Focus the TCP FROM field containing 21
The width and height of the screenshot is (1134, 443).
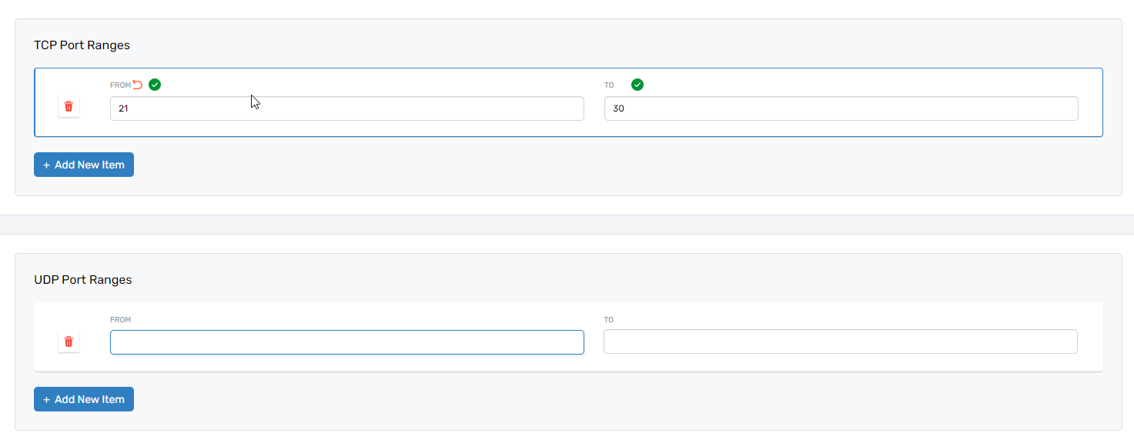click(346, 108)
